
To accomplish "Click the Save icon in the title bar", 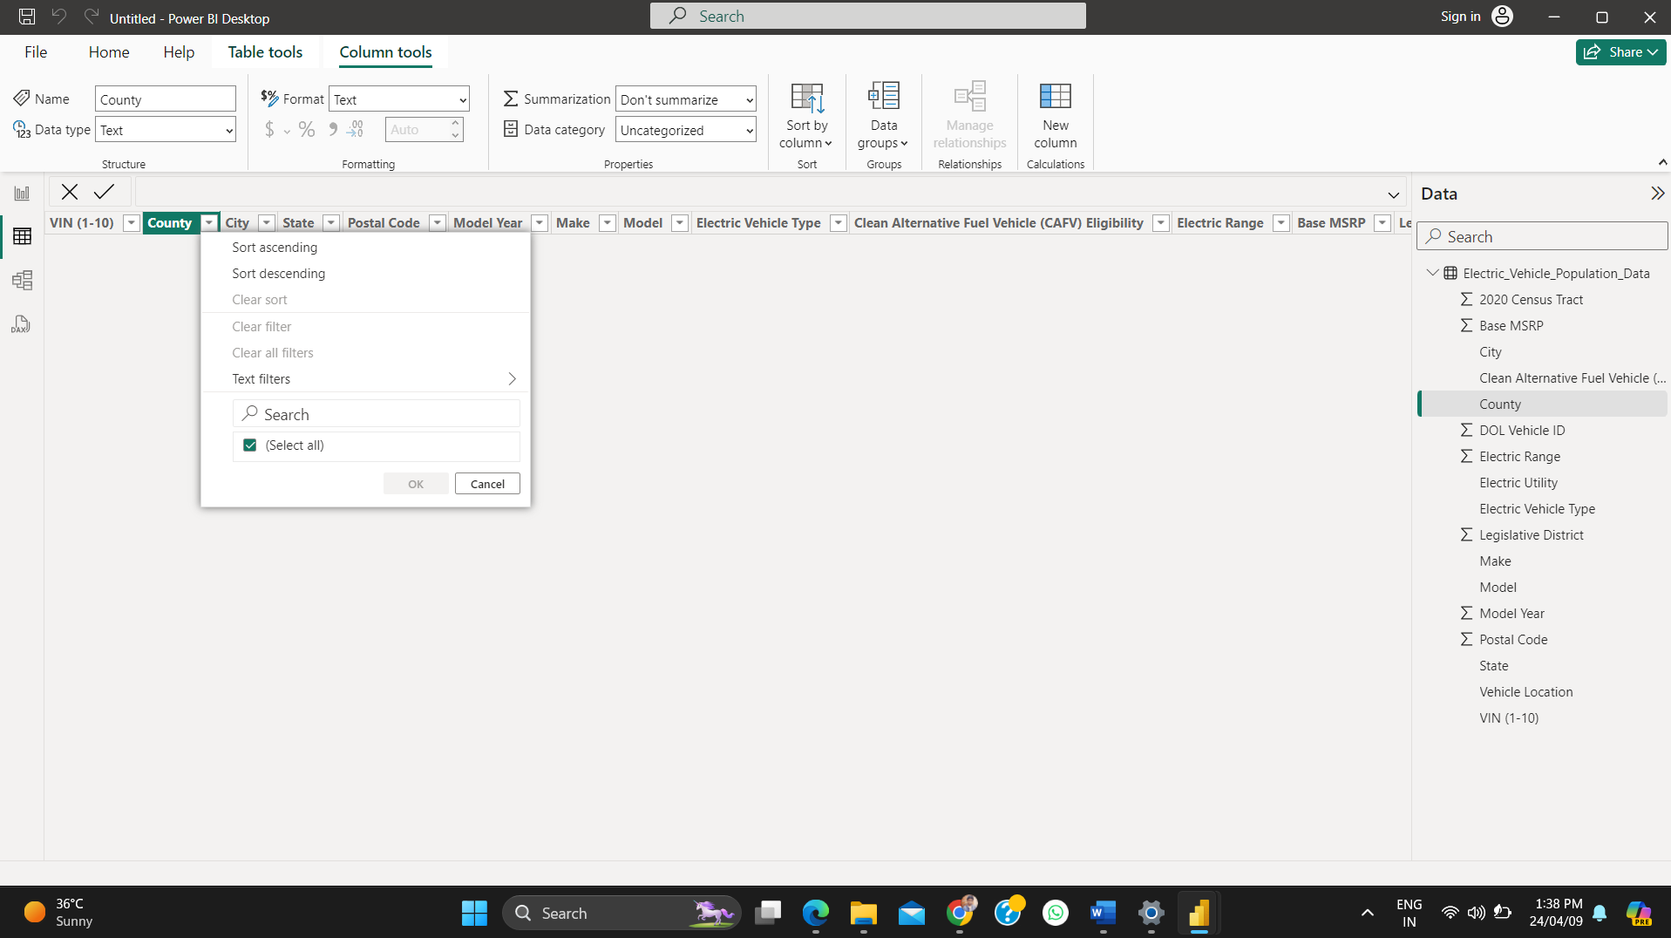I will (27, 17).
